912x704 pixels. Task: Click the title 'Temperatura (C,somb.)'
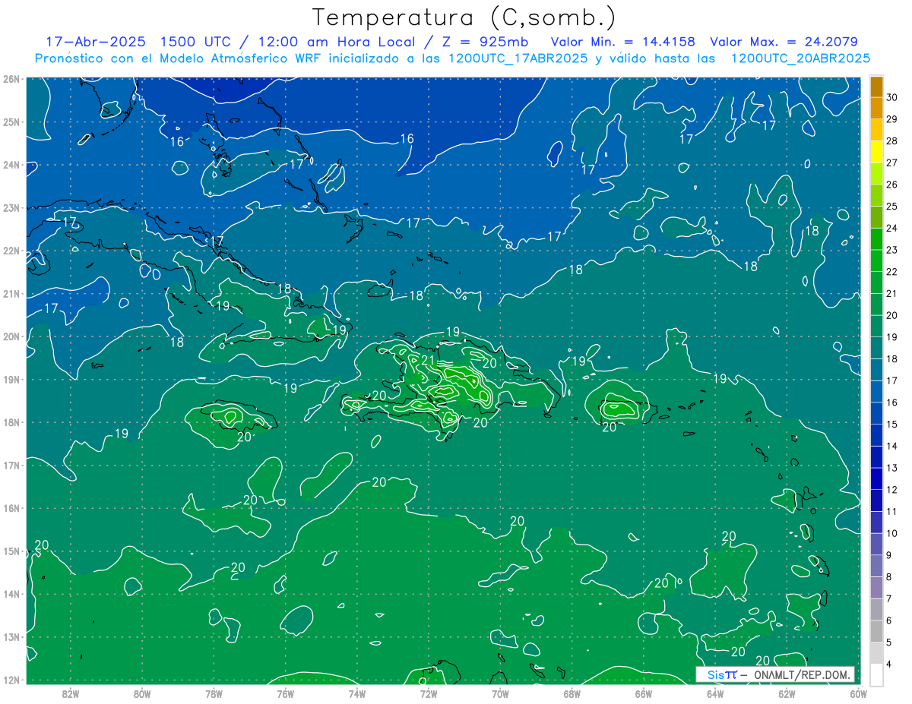[464, 17]
